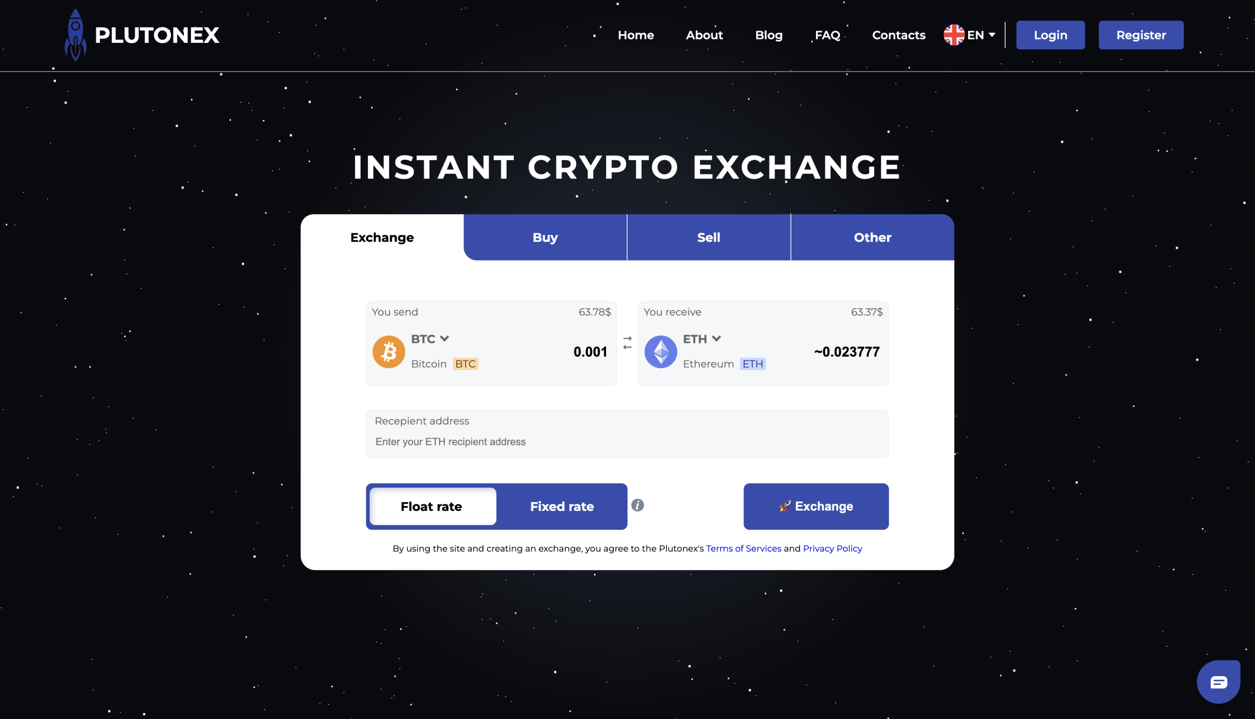Click the Sell tab
The height and width of the screenshot is (719, 1255).
(x=708, y=237)
